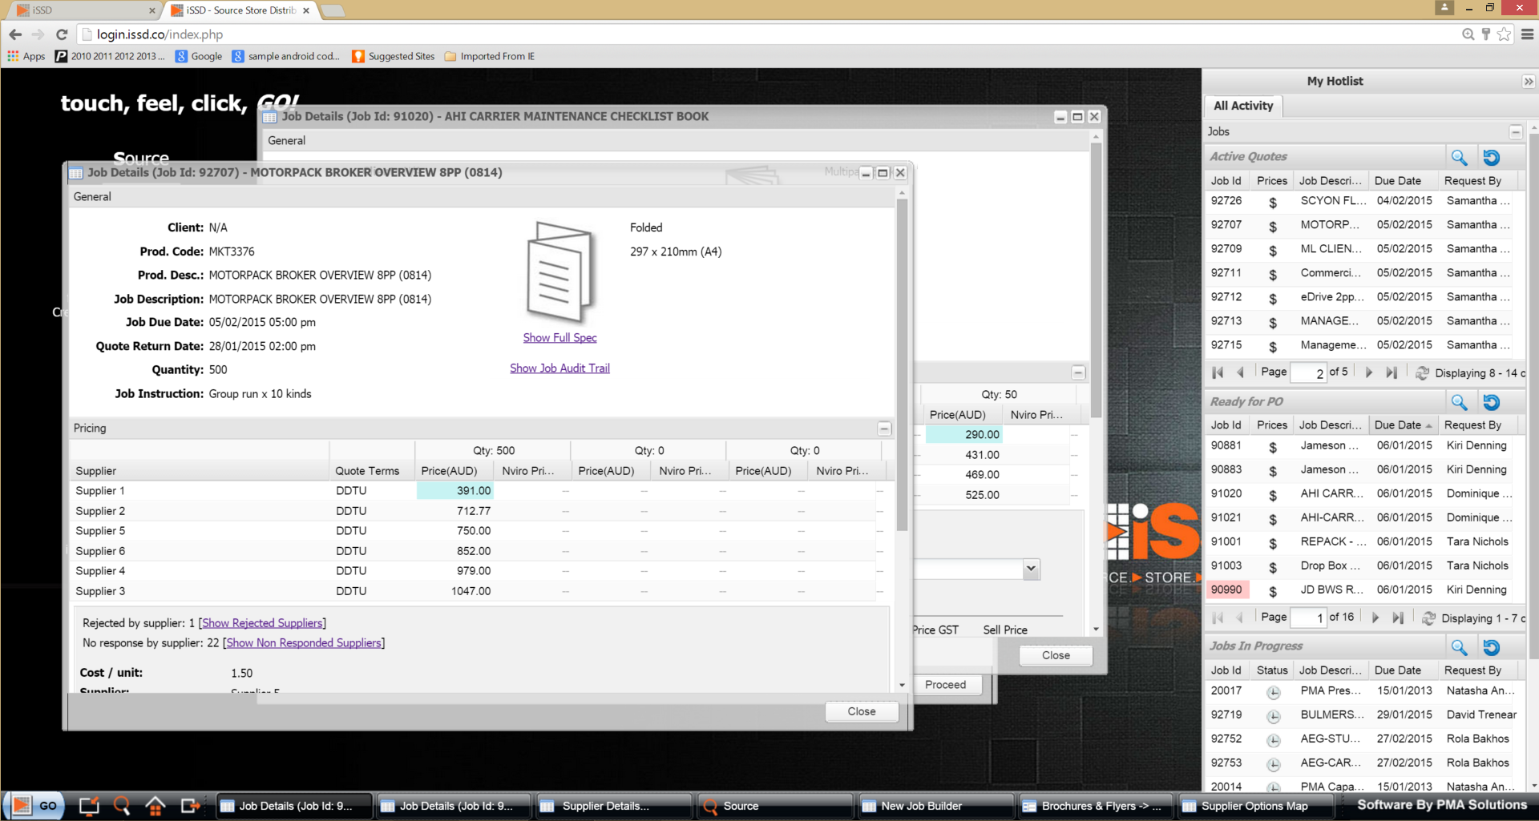Collapse the Jobs panel in the hotlist

(x=1515, y=132)
